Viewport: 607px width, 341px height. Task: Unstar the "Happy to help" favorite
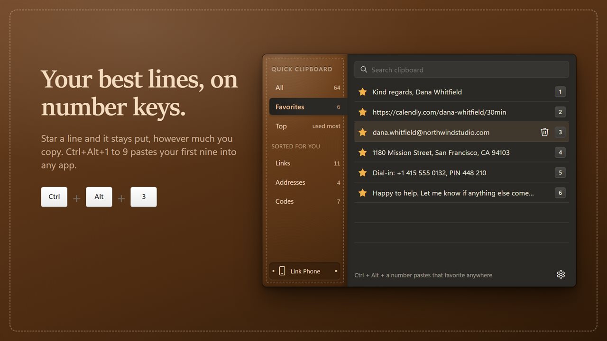363,193
